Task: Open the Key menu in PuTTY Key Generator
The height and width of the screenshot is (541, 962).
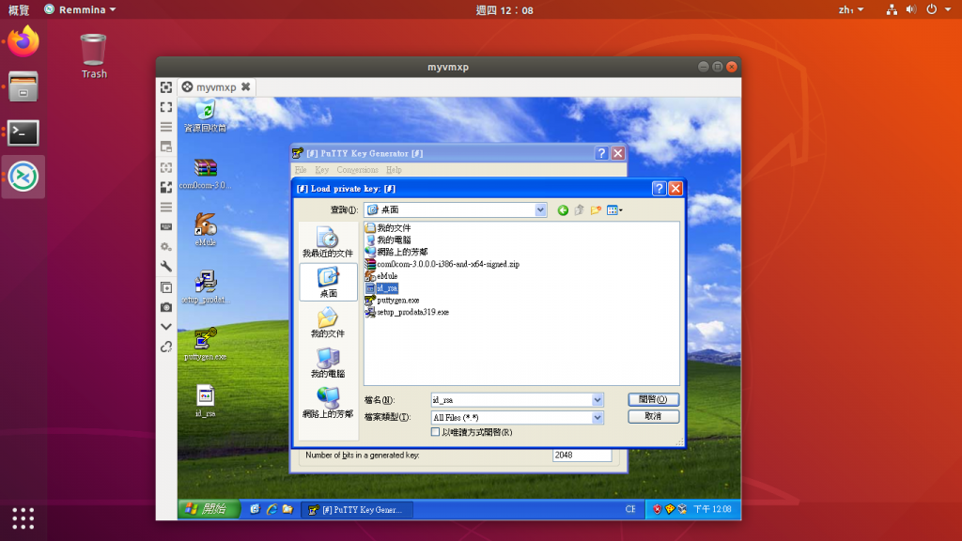Action: click(322, 170)
